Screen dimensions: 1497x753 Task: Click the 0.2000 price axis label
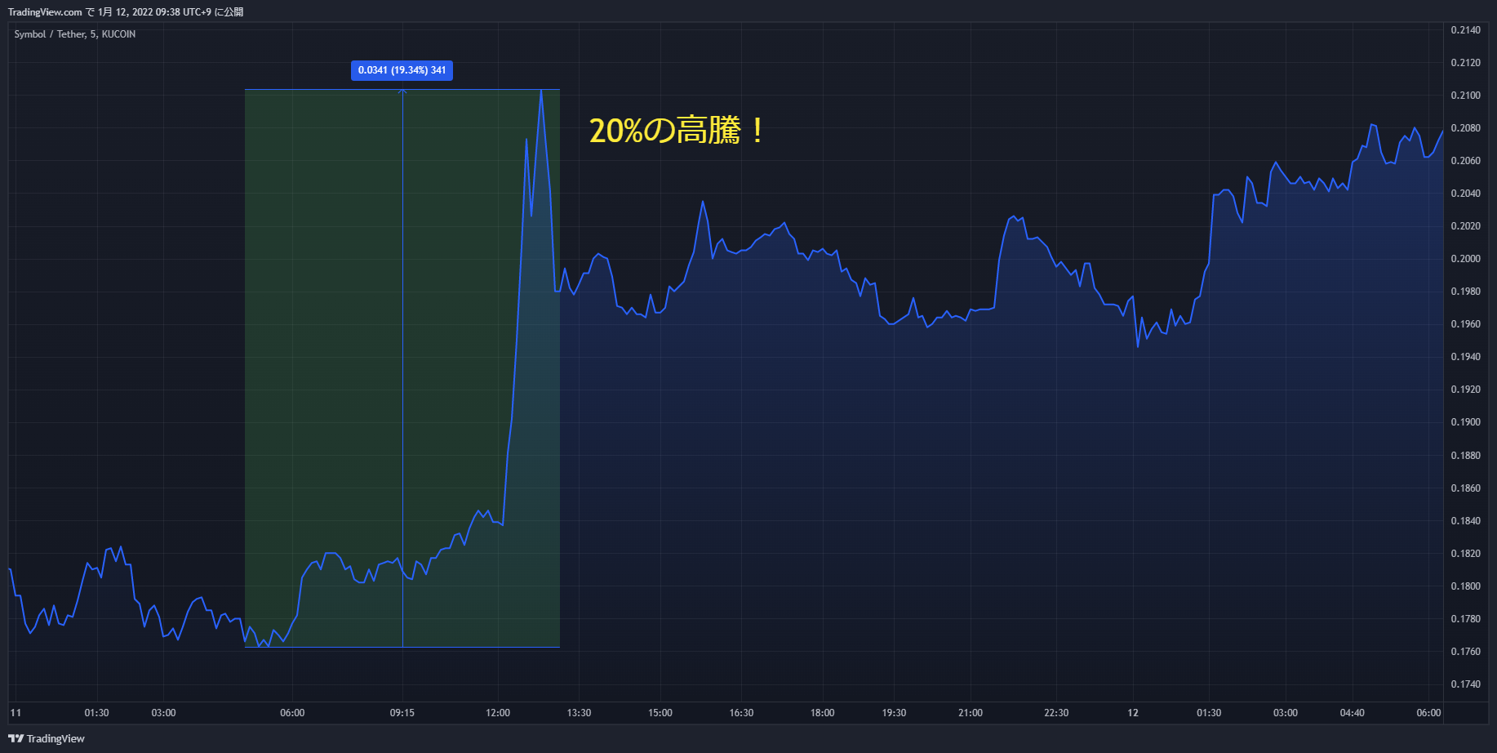click(1465, 259)
